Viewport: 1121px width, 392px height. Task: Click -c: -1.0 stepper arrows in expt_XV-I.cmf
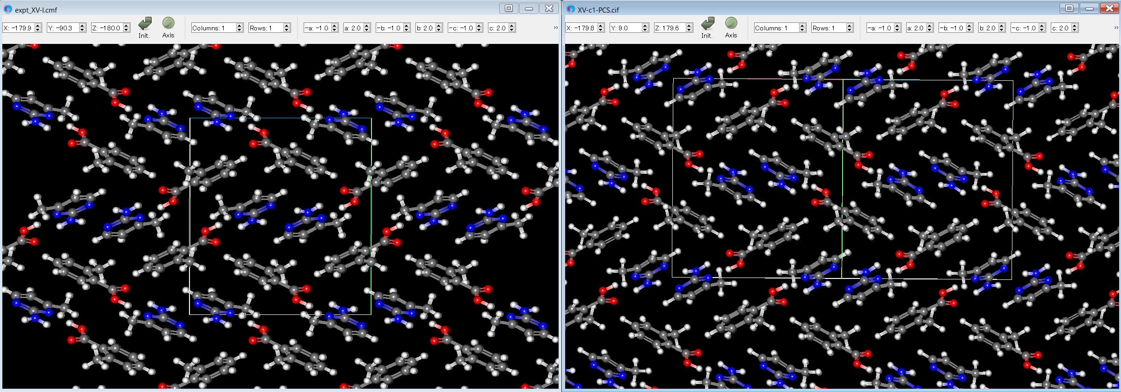(479, 28)
